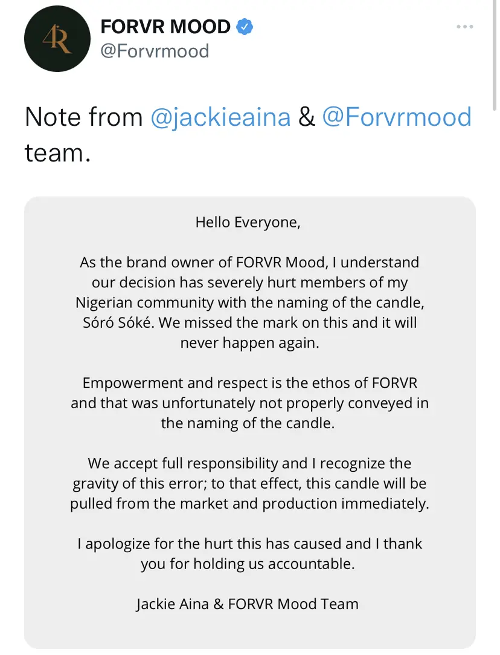Click the blue verified checkmark badge
This screenshot has width=500, height=655.
(x=245, y=27)
